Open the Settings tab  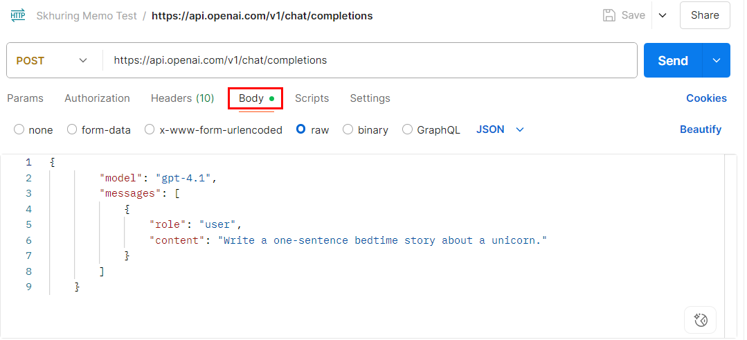tap(370, 98)
